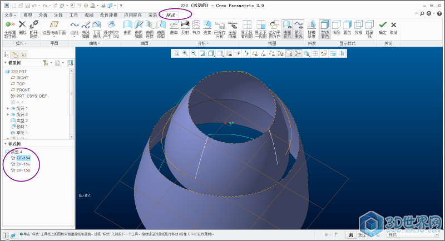Click the 删除 (Delete) X icon
Viewport: 445px width, 241px height.
(x=22, y=24)
